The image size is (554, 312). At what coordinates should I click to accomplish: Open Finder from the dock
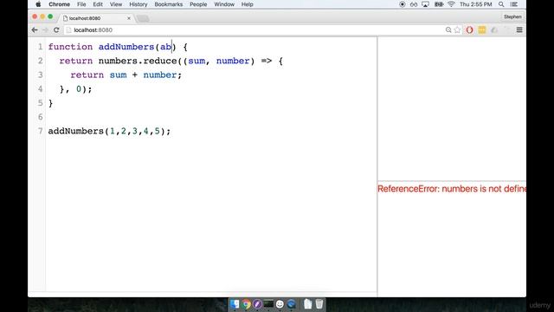[x=235, y=304]
